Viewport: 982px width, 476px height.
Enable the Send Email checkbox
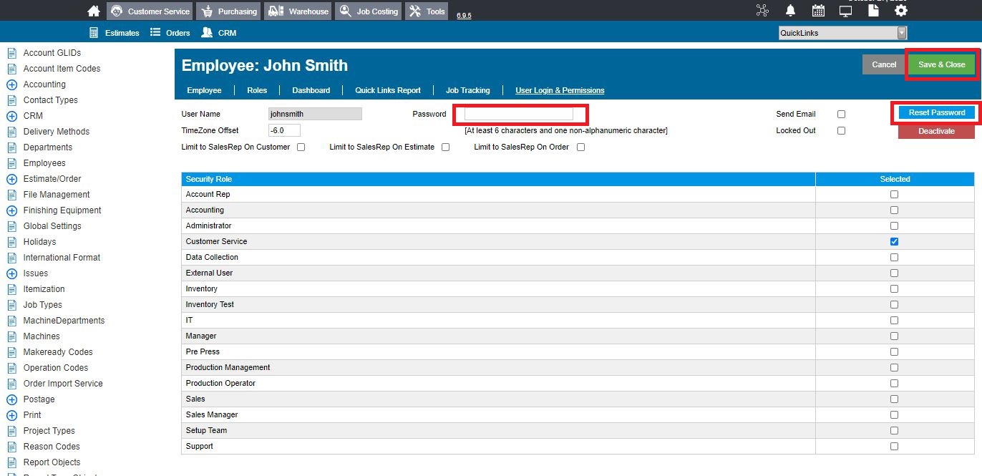click(x=841, y=115)
